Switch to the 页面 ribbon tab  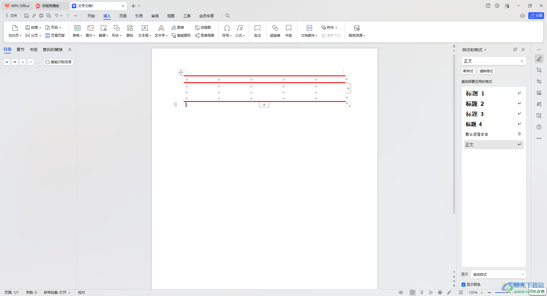click(x=123, y=16)
